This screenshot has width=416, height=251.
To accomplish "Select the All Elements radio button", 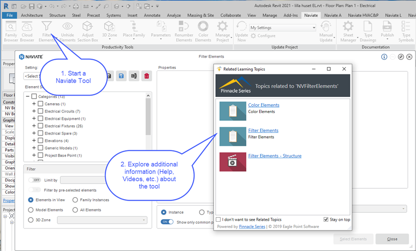I will click(x=75, y=210).
